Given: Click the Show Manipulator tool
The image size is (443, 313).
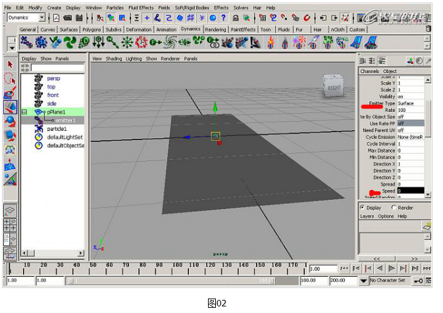Looking at the screenshot, I should coord(10,180).
